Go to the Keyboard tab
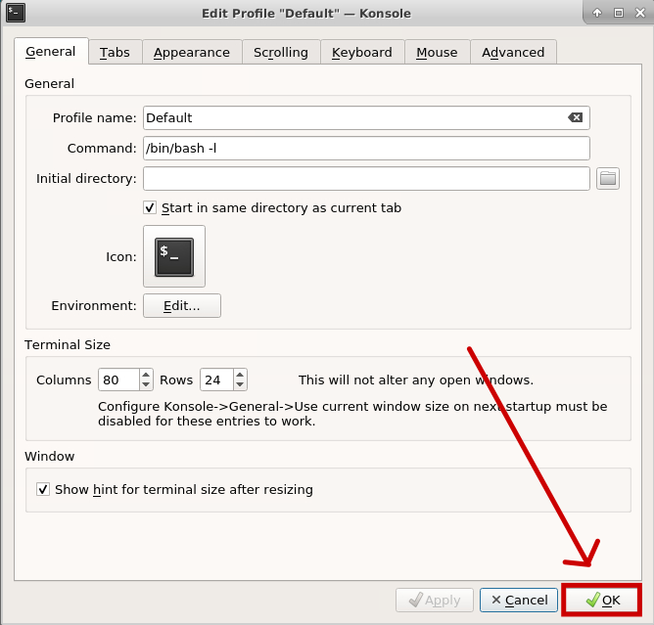Screen dimensions: 654x625 [x=361, y=52]
